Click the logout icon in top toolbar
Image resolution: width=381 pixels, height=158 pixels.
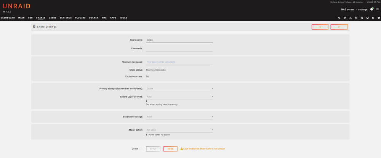point(345,18)
